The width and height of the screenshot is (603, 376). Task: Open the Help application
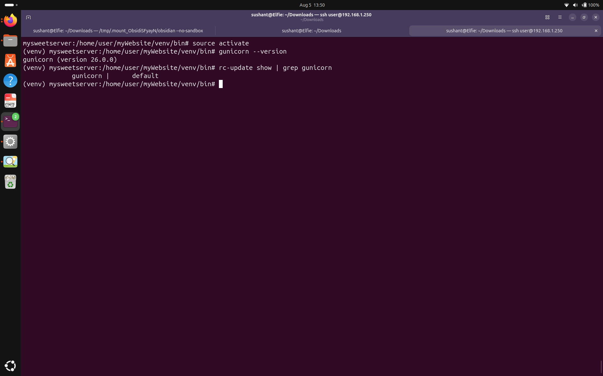10,81
